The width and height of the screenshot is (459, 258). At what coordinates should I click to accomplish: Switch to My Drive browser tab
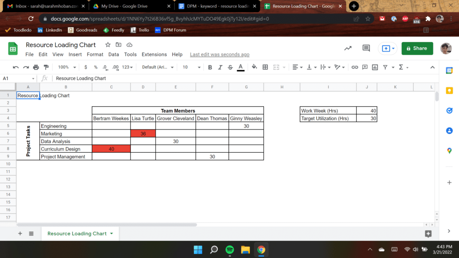(130, 6)
